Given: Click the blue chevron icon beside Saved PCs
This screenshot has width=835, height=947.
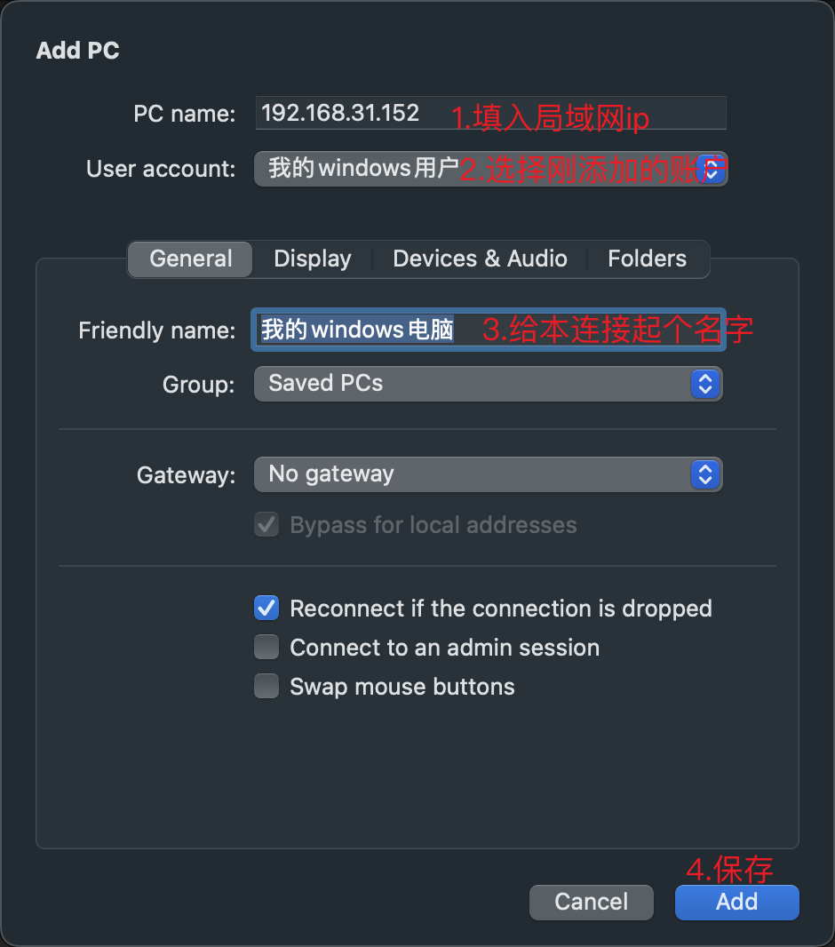Looking at the screenshot, I should tap(704, 384).
